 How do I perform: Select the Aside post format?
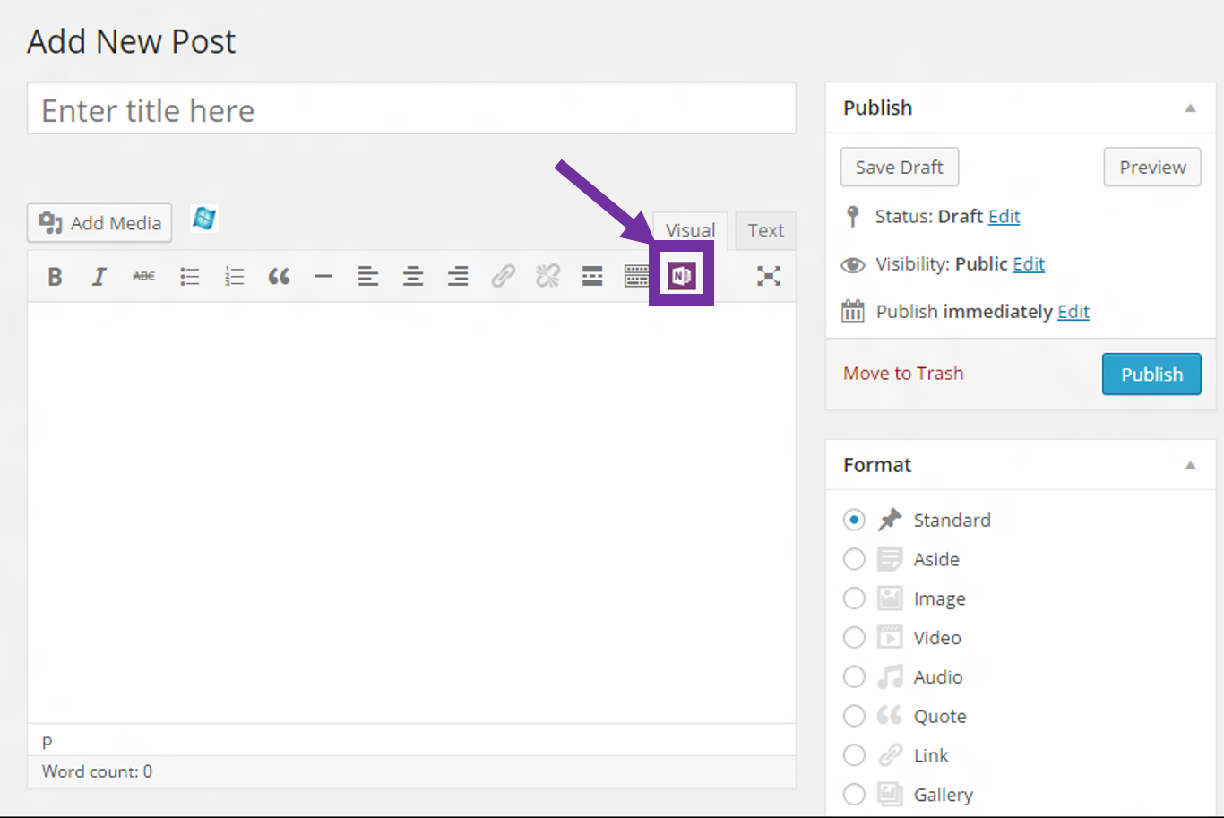point(854,559)
